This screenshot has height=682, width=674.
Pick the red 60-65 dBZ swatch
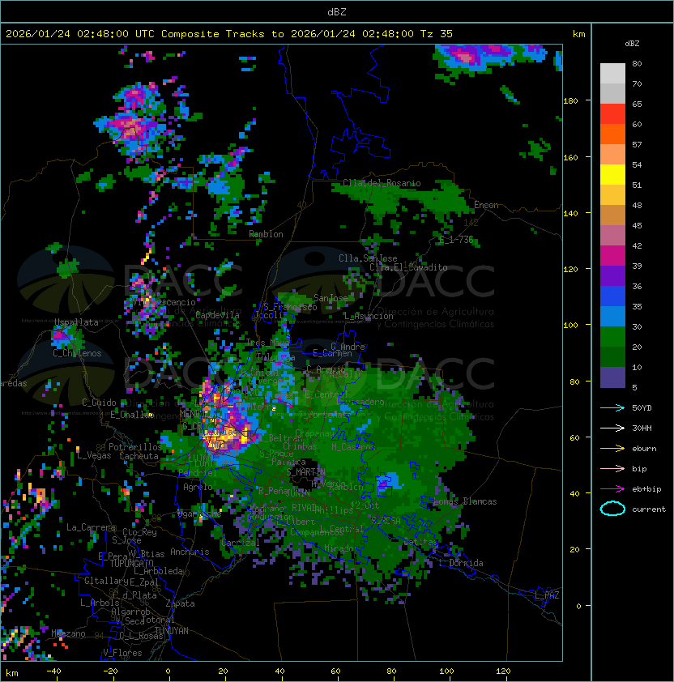click(x=612, y=114)
